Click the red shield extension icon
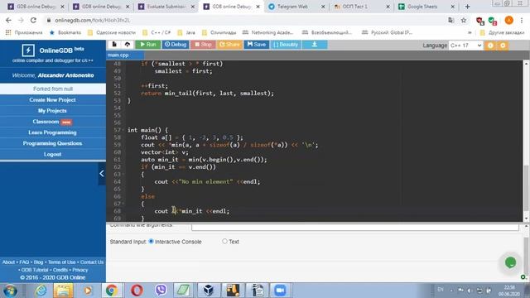Screen dimensions: 530x298 pos(479,21)
